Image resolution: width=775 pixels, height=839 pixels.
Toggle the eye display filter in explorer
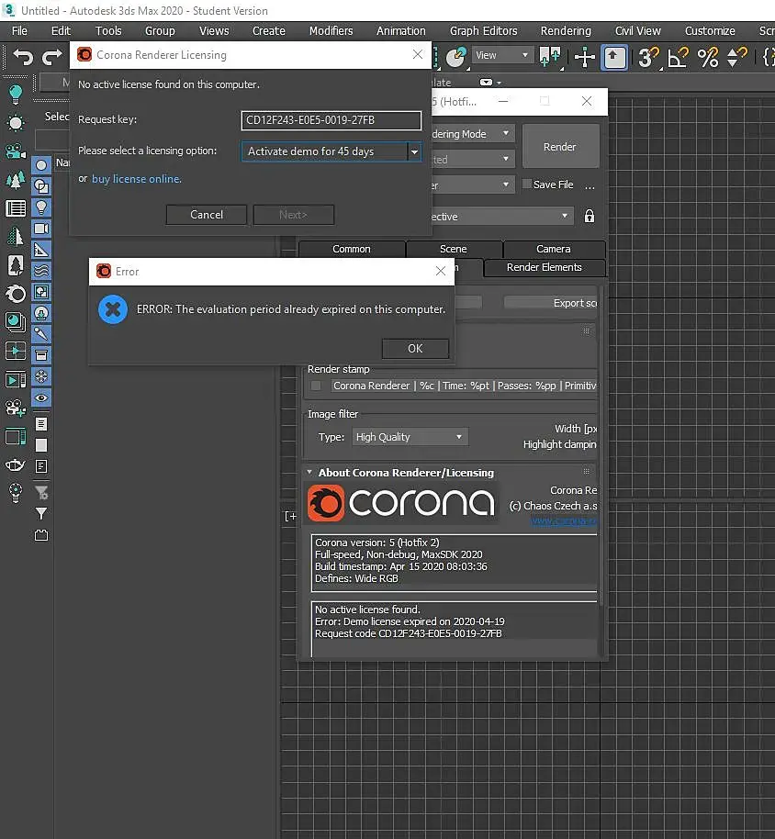41,398
